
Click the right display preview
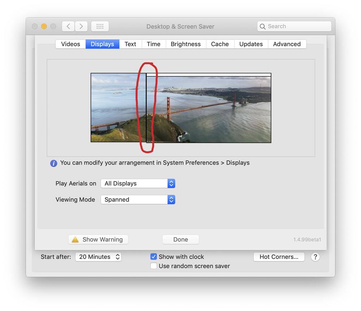[x=209, y=108]
